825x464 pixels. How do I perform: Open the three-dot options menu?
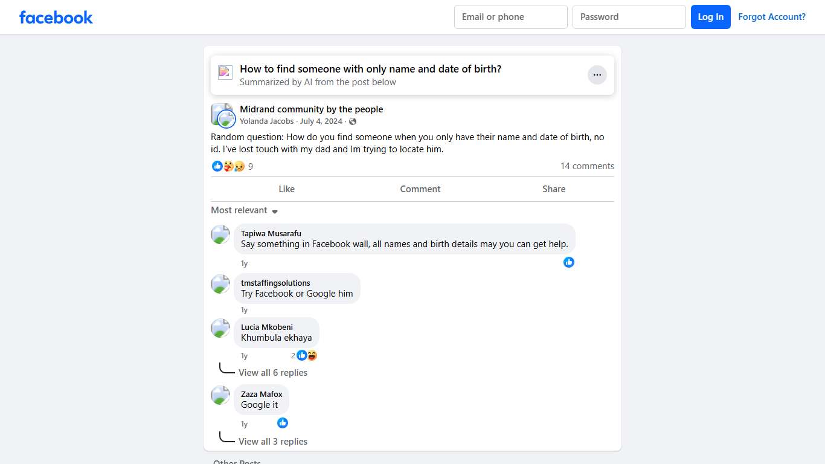click(x=597, y=75)
